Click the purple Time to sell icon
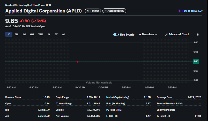Screen dimensions: 208x121 (180, 11)
